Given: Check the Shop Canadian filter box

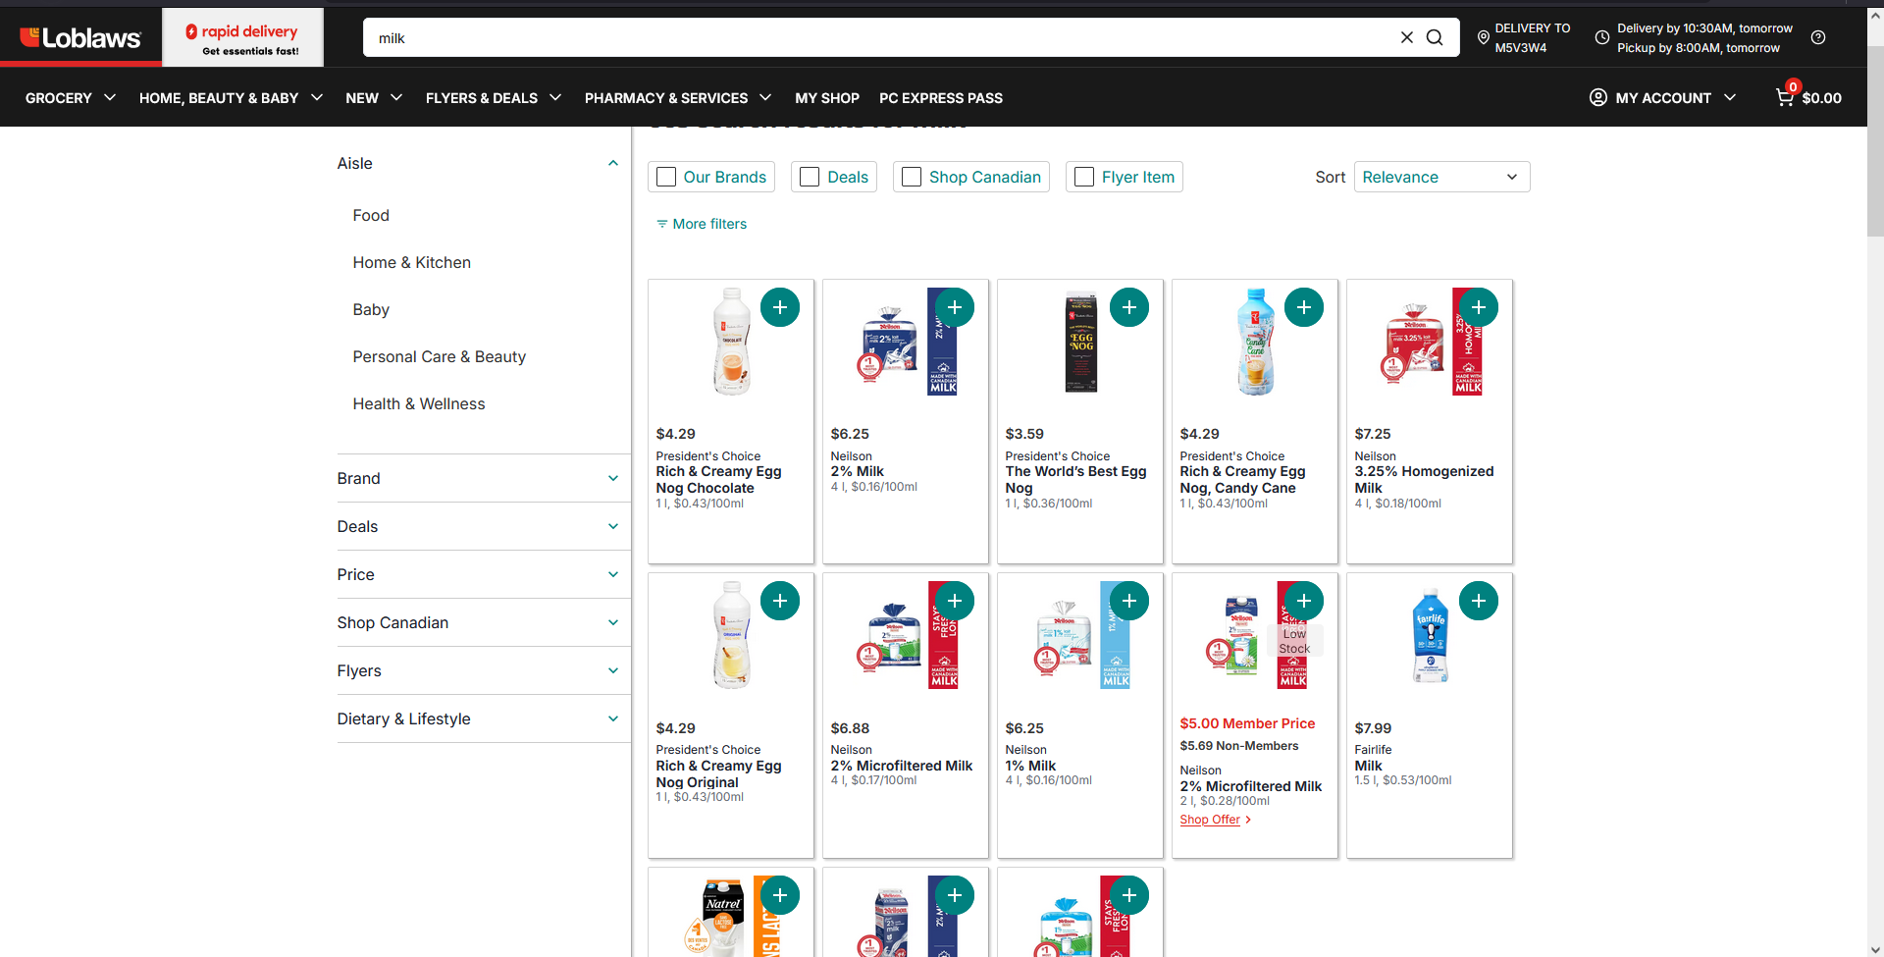Looking at the screenshot, I should pyautogui.click(x=912, y=177).
